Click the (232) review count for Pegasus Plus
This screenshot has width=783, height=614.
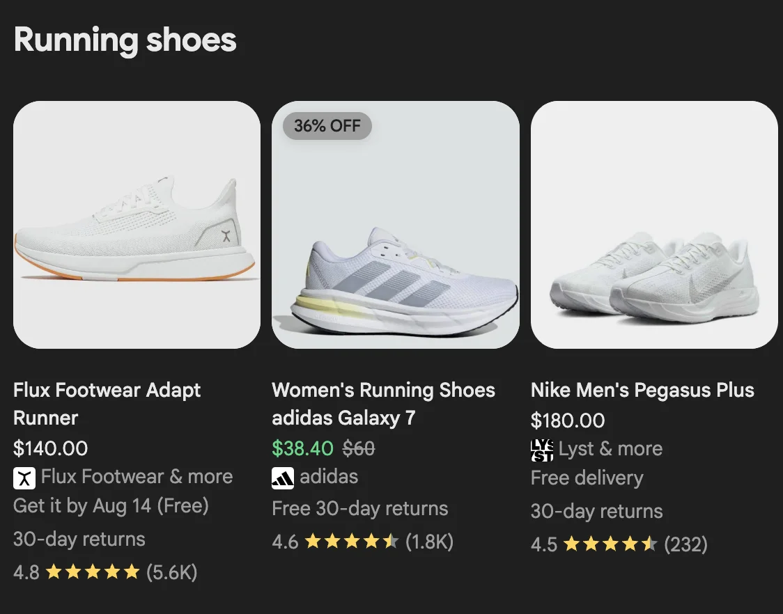[687, 544]
